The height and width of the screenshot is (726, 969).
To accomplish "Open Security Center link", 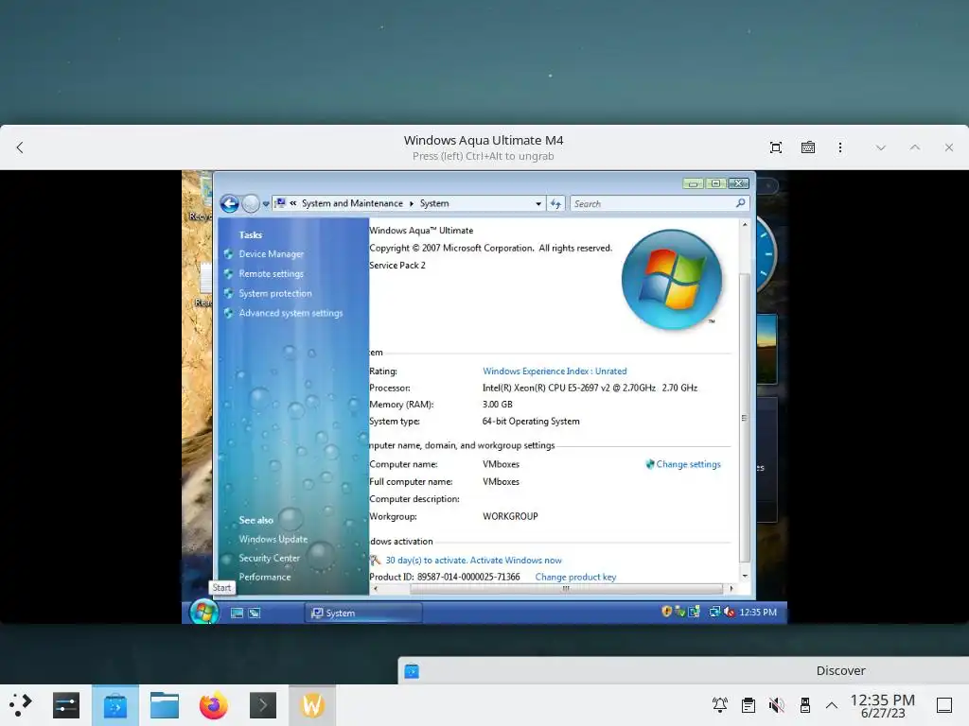I will pos(269,558).
